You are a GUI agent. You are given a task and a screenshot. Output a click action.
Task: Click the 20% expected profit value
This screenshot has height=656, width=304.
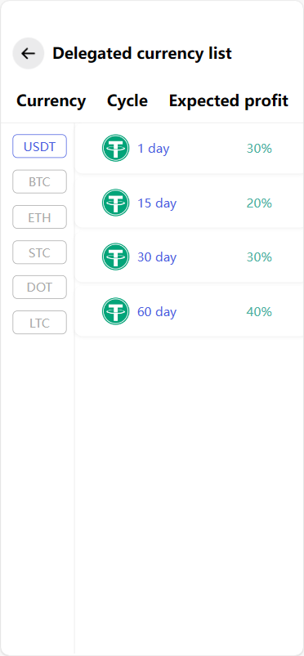pos(259,203)
